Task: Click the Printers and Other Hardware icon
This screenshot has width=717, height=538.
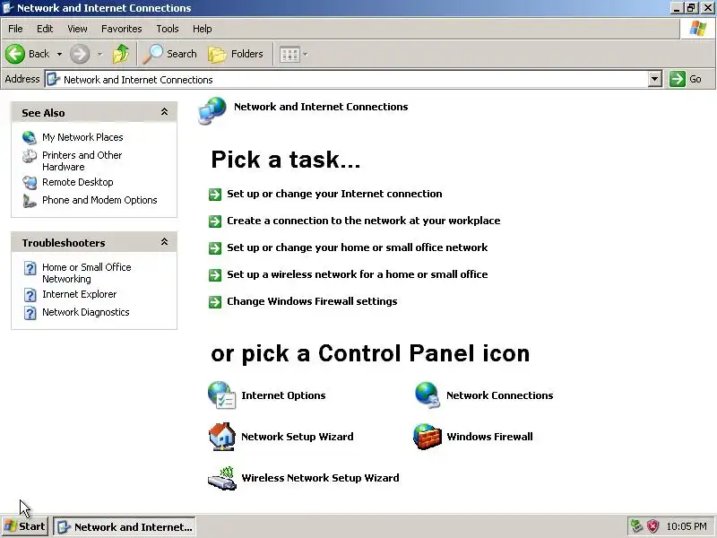Action: pyautogui.click(x=30, y=156)
